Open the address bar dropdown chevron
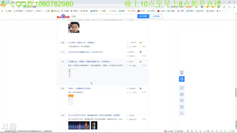The image size is (237, 133). point(162,7)
